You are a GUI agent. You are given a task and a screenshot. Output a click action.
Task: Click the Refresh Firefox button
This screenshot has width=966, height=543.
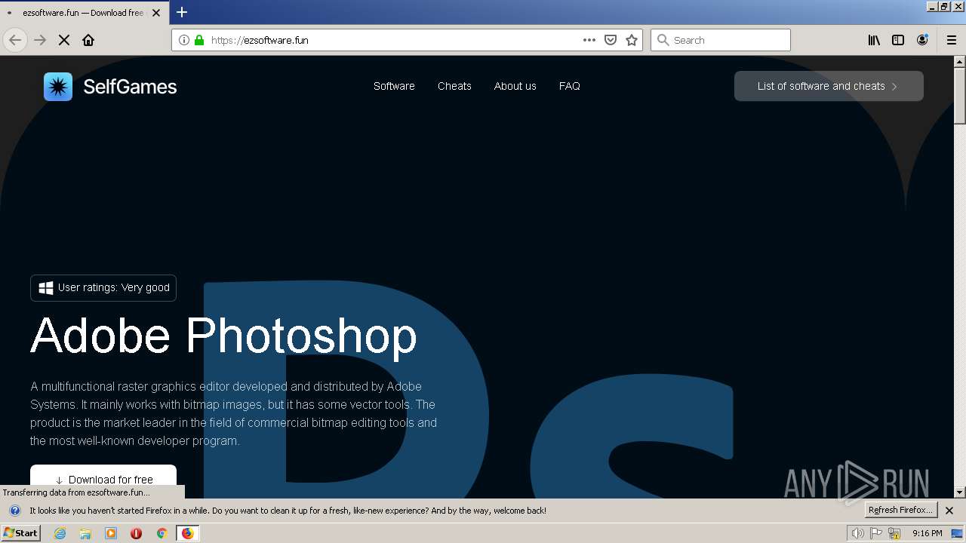900,510
